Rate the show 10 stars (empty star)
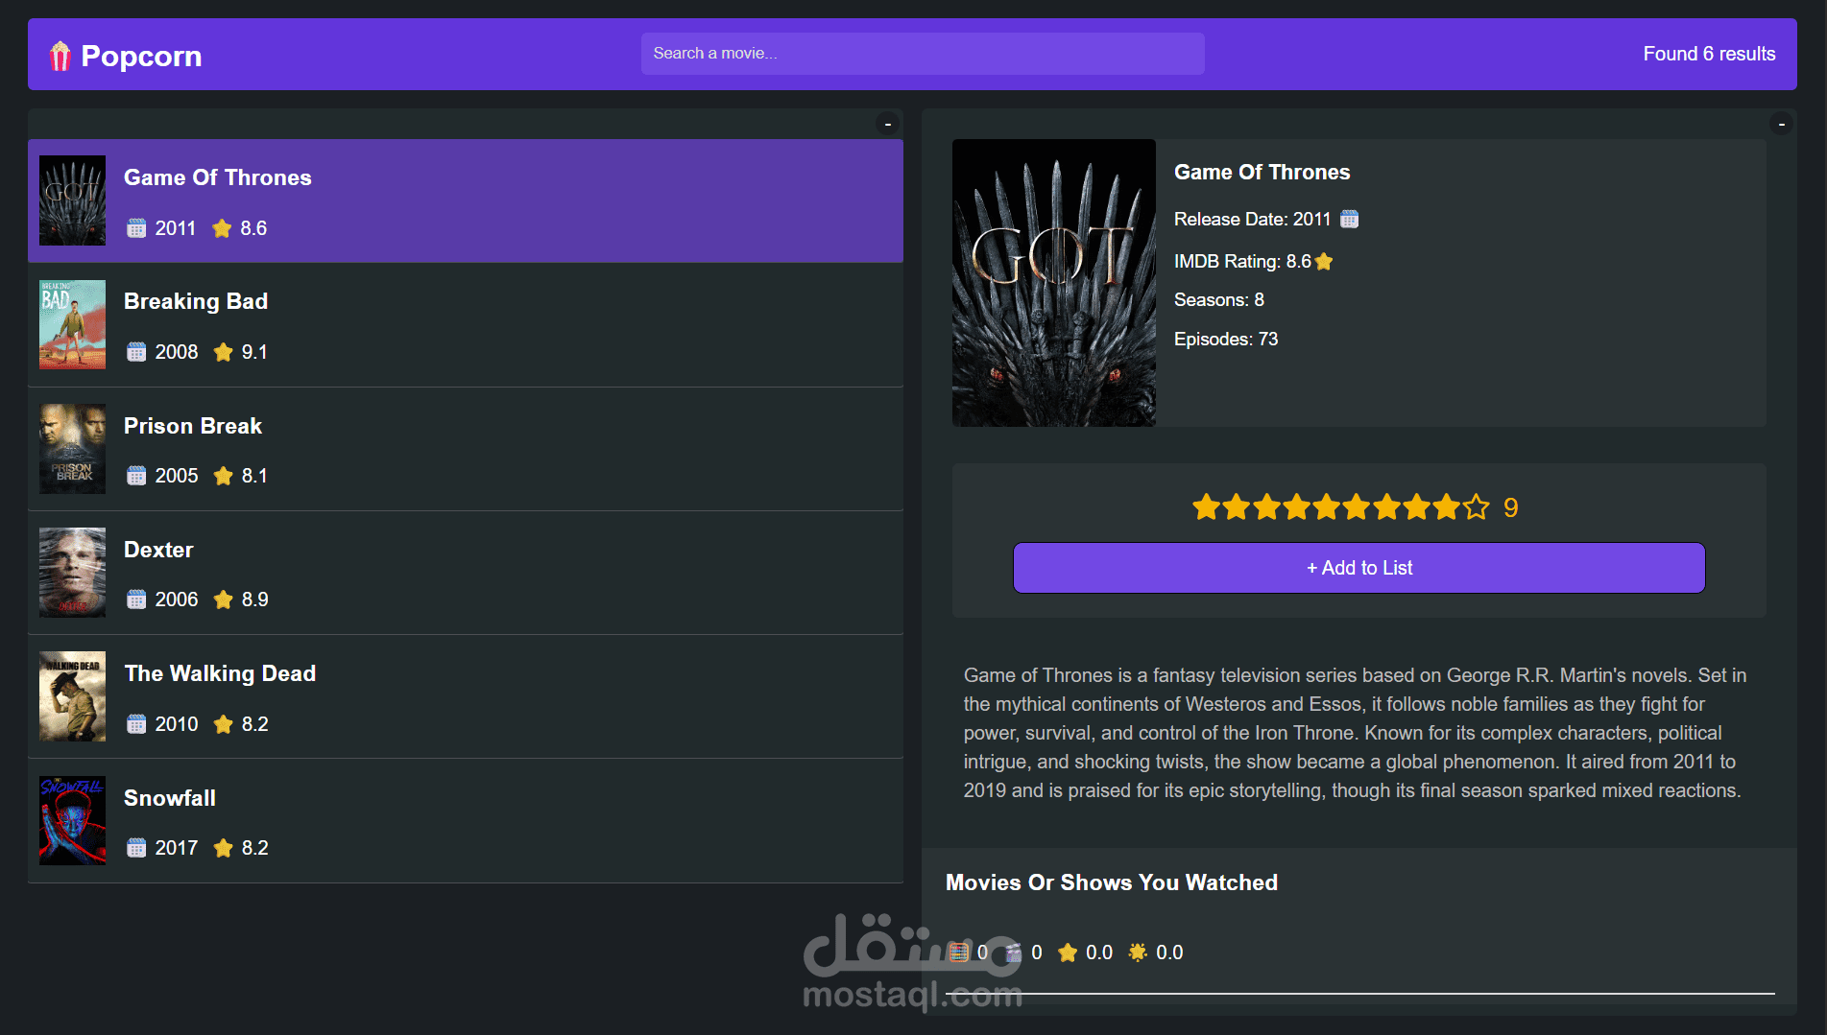This screenshot has width=1827, height=1035. click(x=1477, y=507)
